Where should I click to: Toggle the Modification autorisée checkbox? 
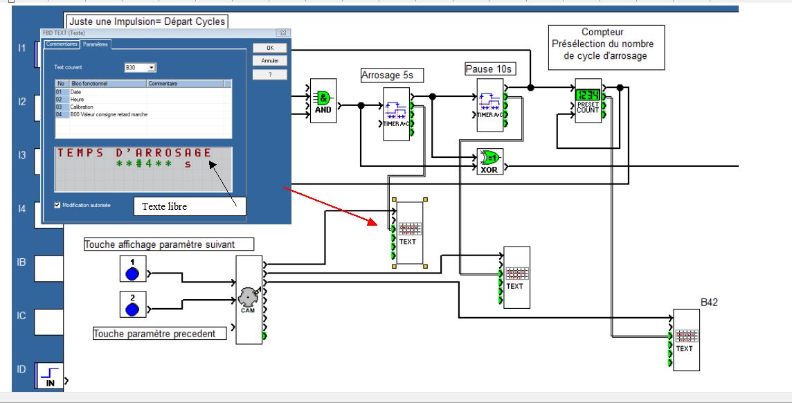click(x=57, y=205)
